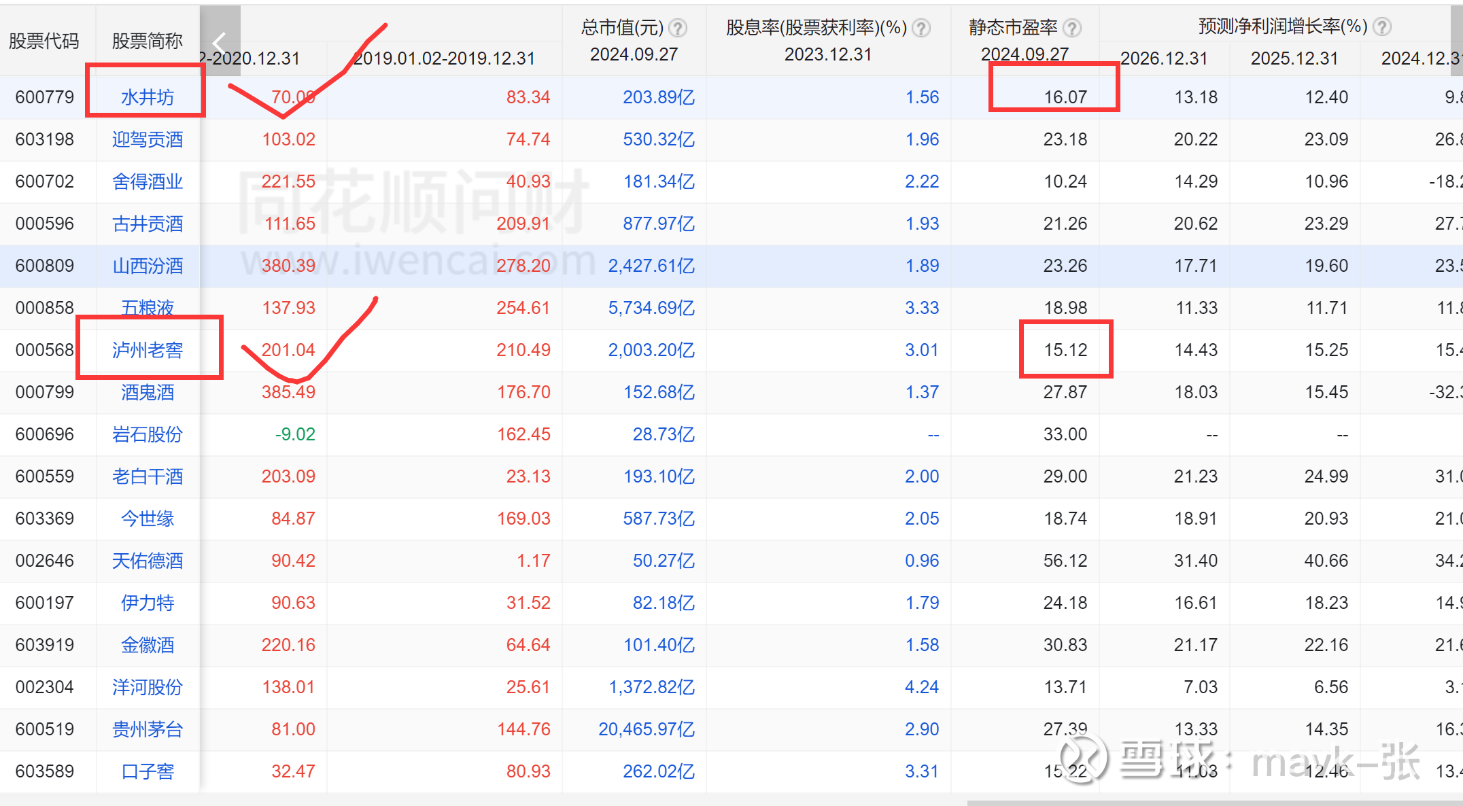Click market value 203.89亿

coord(659,97)
